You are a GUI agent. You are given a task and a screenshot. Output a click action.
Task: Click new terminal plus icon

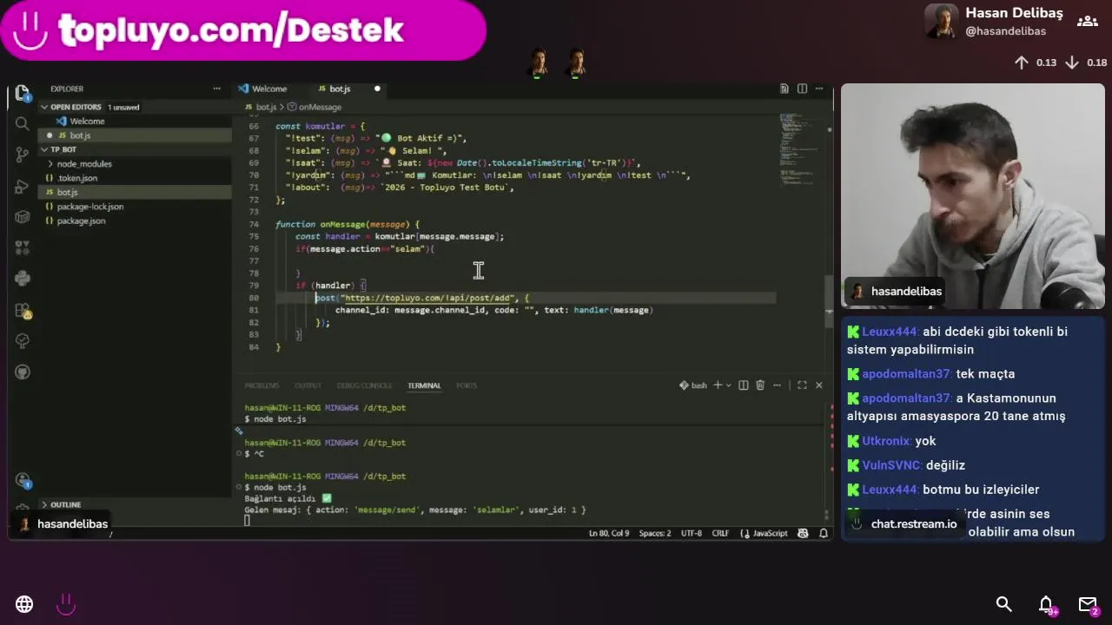(718, 385)
